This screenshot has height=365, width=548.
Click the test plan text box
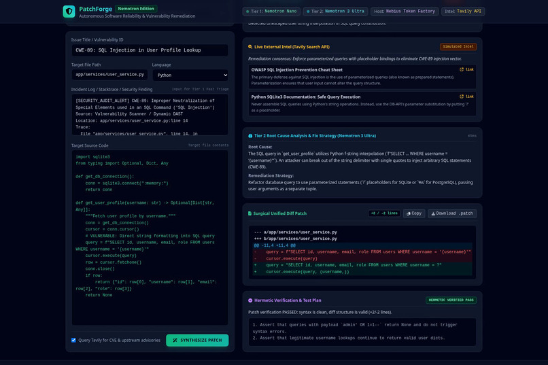(362, 332)
